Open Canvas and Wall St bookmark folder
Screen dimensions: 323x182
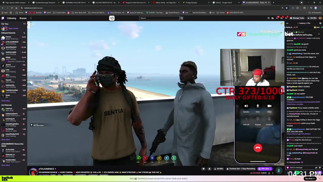[x=96, y=12]
